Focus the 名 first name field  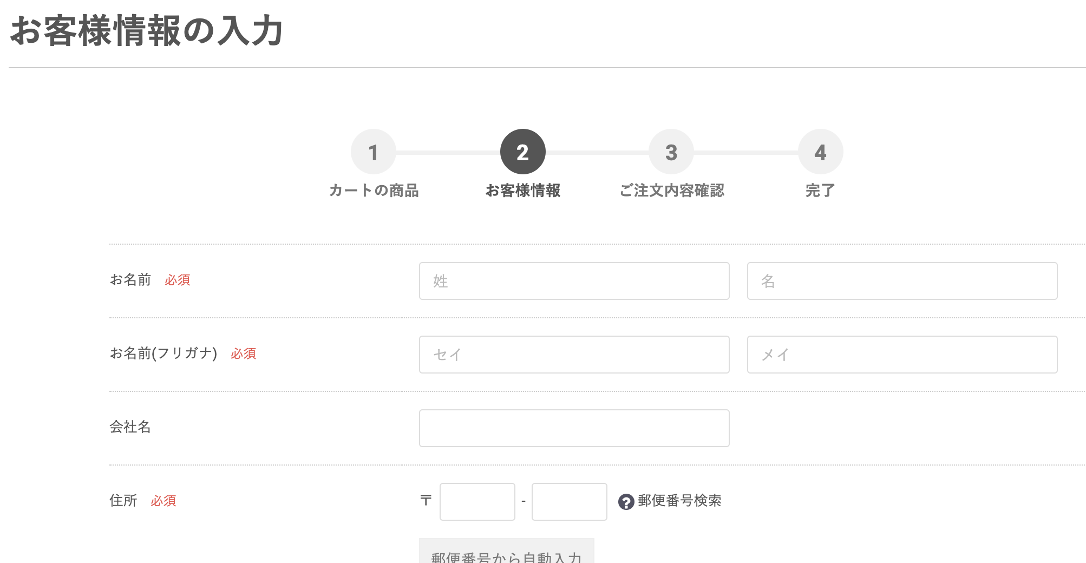click(x=902, y=281)
